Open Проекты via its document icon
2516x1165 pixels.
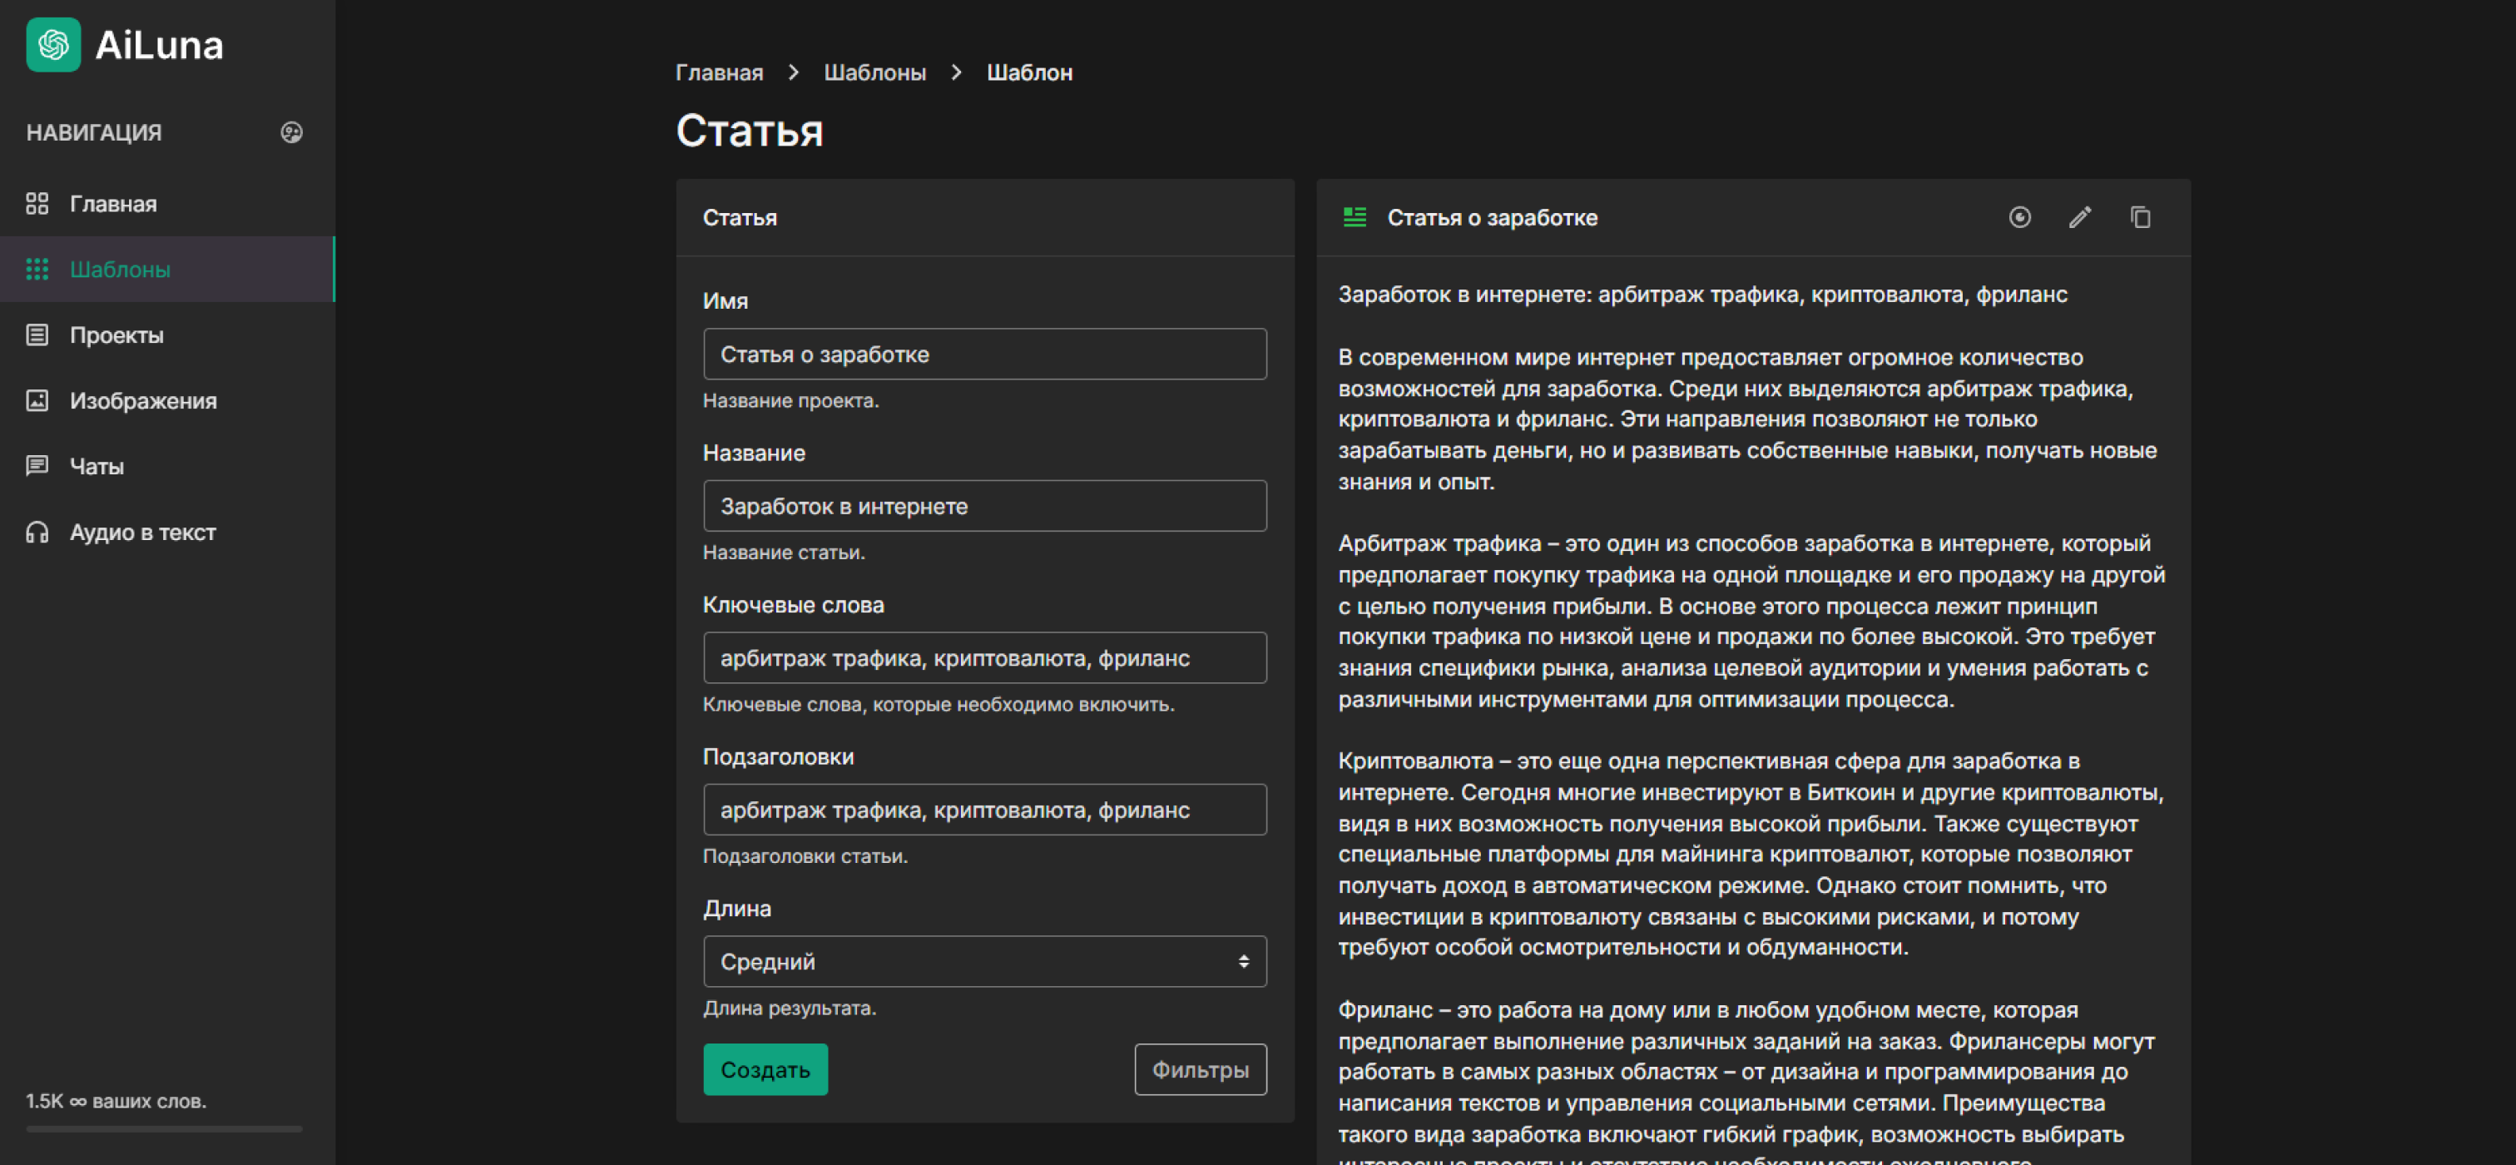point(38,334)
